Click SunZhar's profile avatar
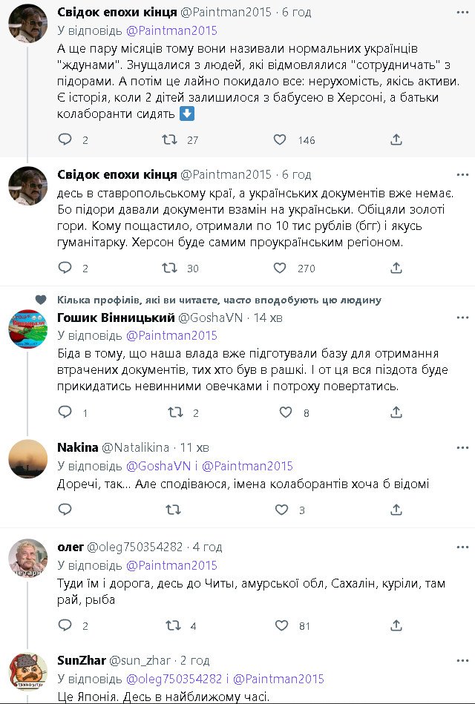The width and height of the screenshot is (475, 704). (x=28, y=672)
